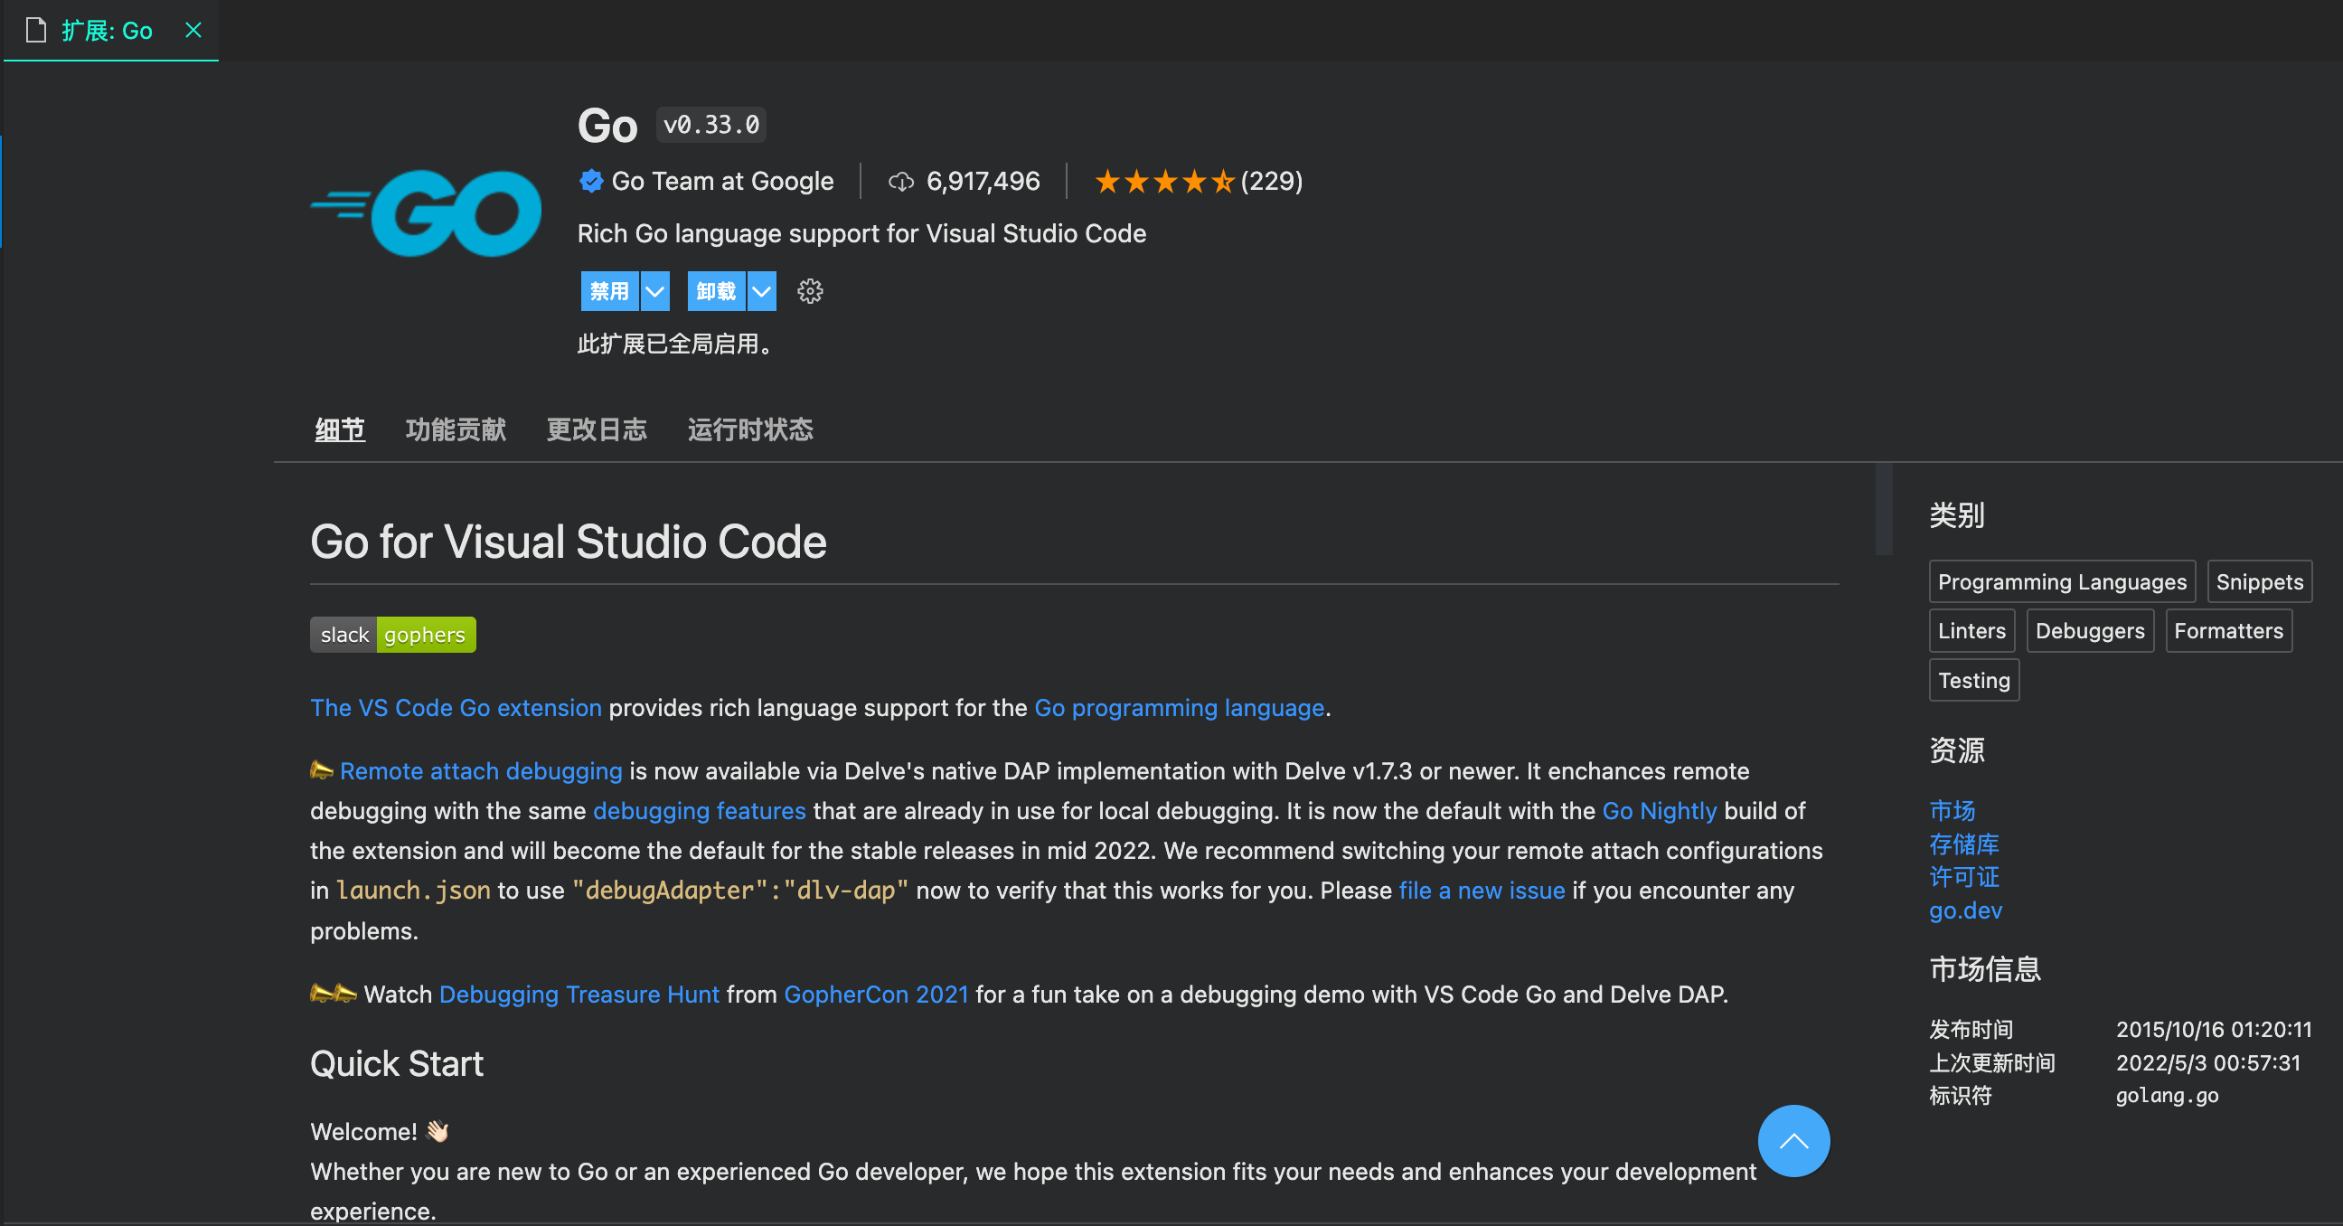Click the install count 6,917,496
Screen dimensions: 2343x1226
coord(983,181)
